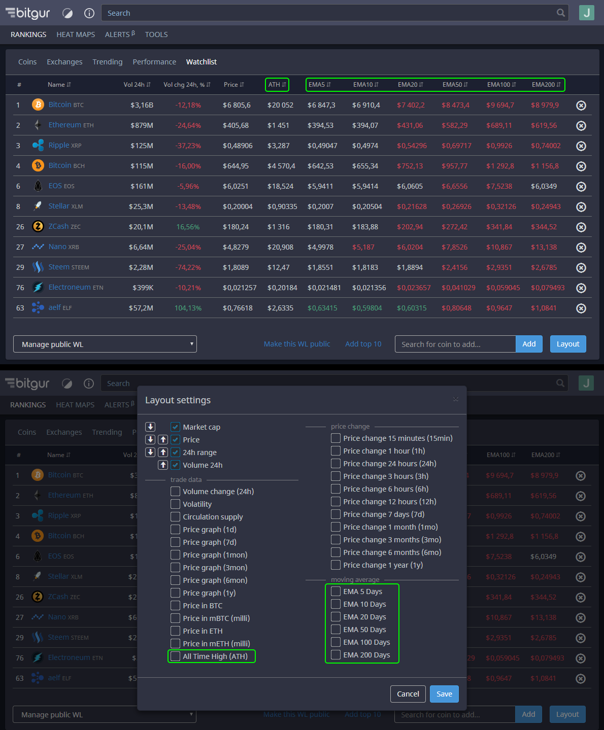Sort table by EMA50 column
This screenshot has height=730, width=604.
pyautogui.click(x=455, y=85)
